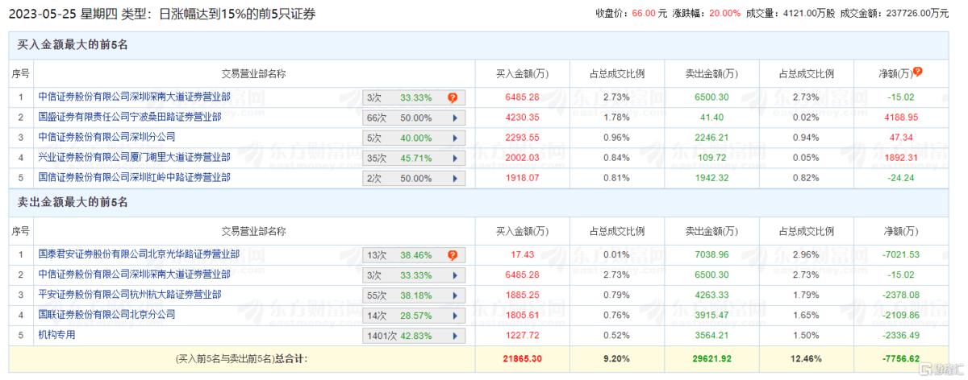968x380 pixels.
Task: Click the blue arrow icon beside 35次 45.71%
Action: (455, 158)
